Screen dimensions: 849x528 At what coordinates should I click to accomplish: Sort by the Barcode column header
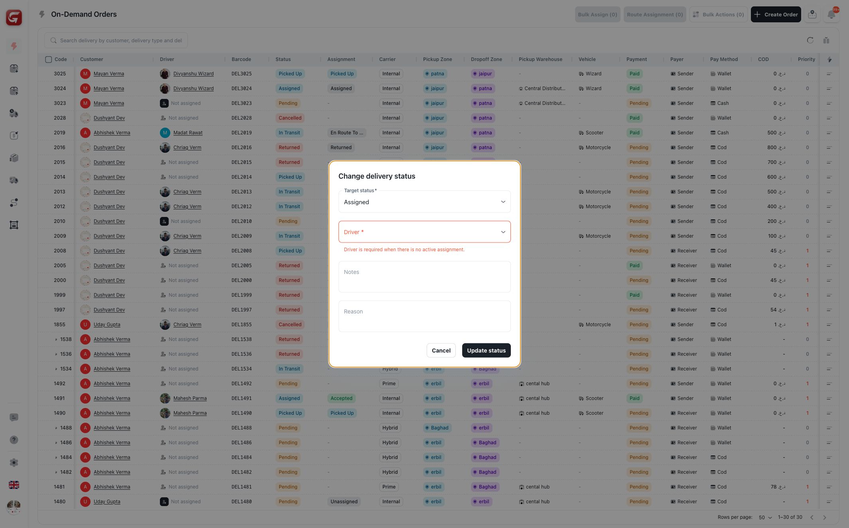click(241, 59)
